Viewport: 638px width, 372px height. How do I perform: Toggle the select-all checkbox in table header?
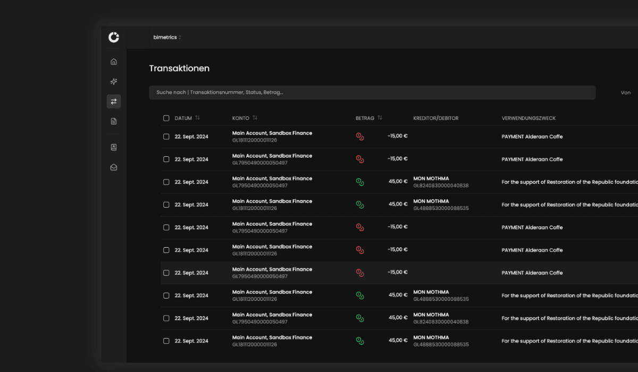click(x=166, y=118)
